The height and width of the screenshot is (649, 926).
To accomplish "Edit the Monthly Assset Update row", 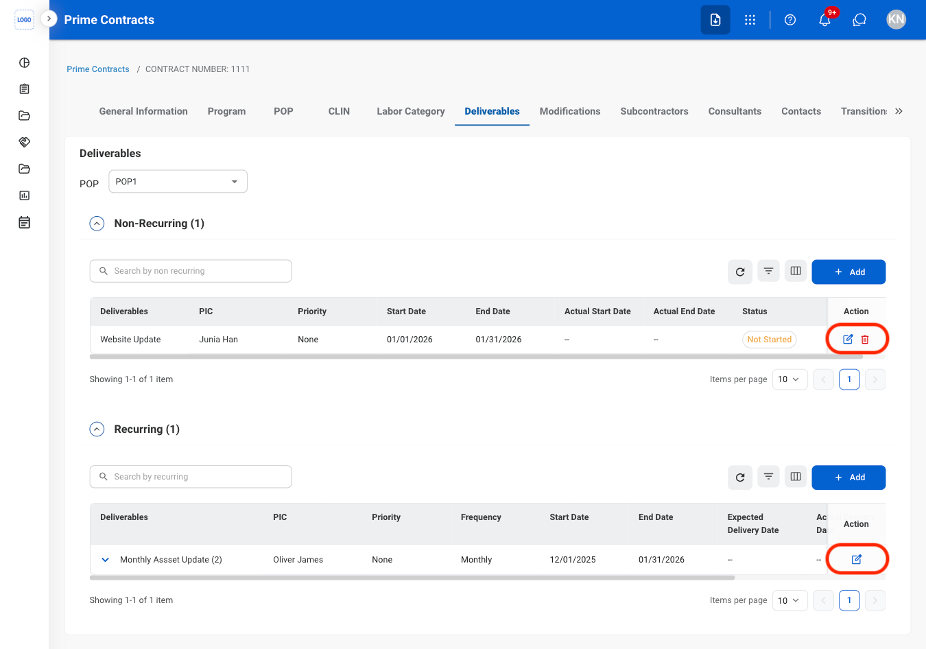I will click(857, 559).
